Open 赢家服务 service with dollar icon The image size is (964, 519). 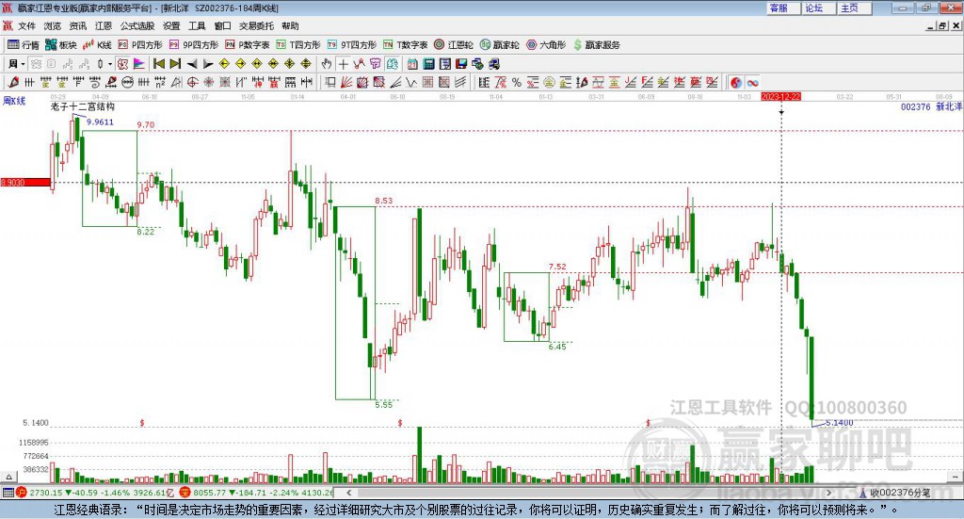coord(596,45)
